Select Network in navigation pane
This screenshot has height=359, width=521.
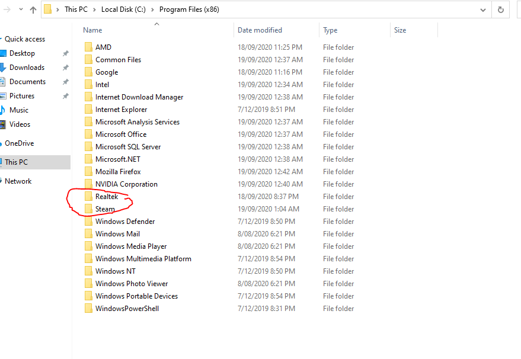[18, 181]
